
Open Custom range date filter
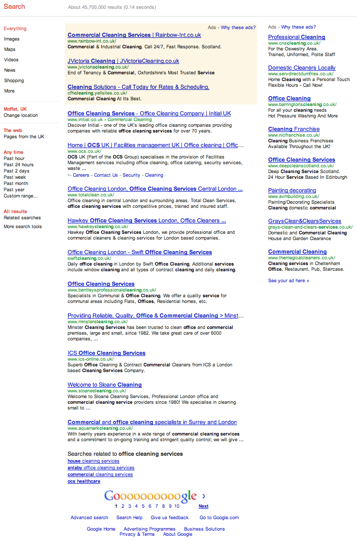click(21, 195)
